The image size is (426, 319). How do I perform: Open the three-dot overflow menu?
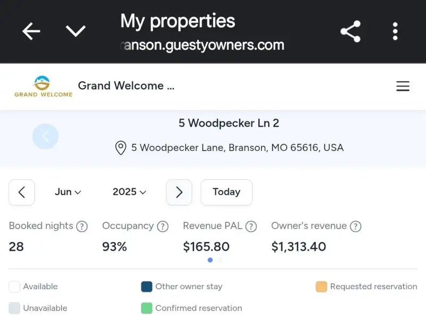coord(395,32)
